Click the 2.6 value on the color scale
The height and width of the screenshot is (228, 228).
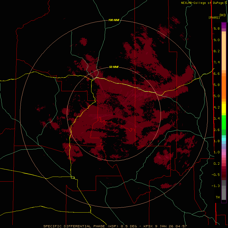coord(217,130)
